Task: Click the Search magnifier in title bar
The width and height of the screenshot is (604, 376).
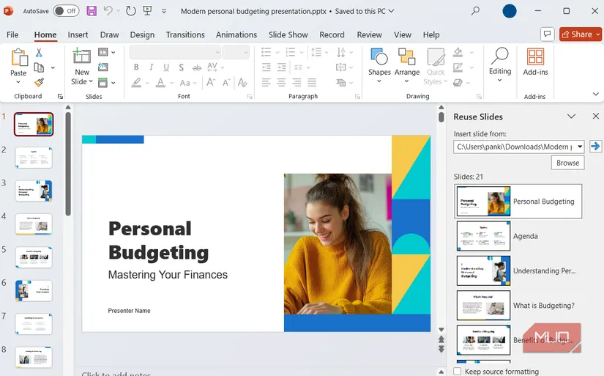Action: pos(475,11)
